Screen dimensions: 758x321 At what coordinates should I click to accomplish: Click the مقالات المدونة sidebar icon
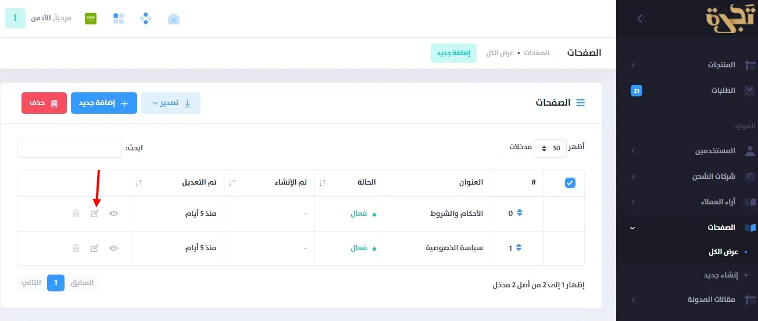[x=750, y=300]
